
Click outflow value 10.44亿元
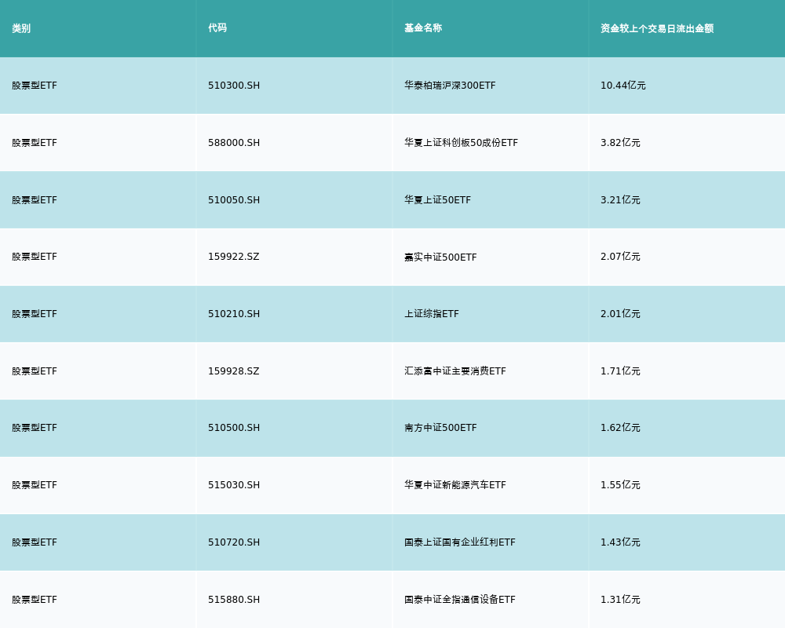(x=623, y=86)
